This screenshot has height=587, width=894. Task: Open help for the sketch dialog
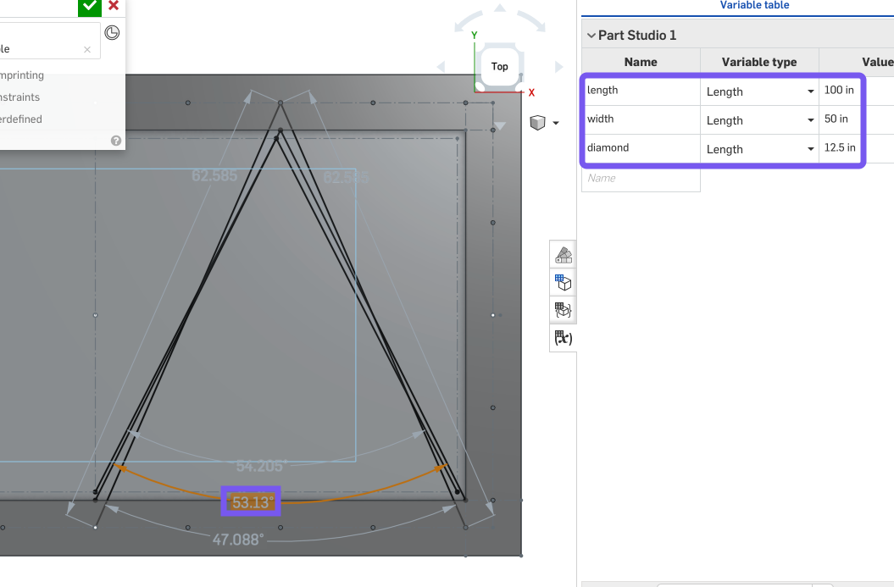tap(116, 141)
